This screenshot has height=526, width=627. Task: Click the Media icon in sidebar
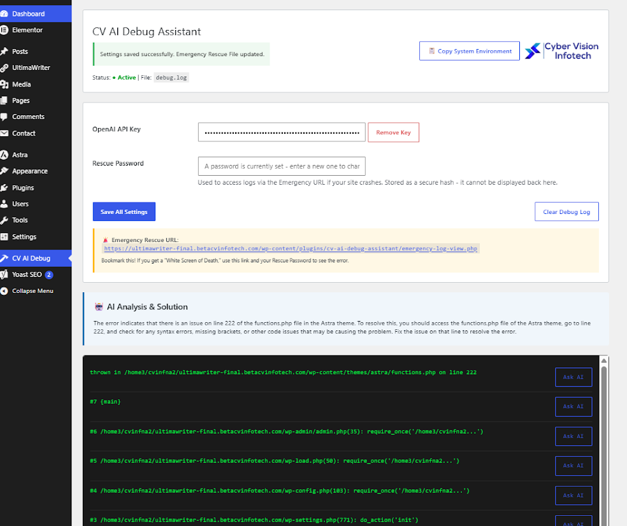(x=4, y=84)
